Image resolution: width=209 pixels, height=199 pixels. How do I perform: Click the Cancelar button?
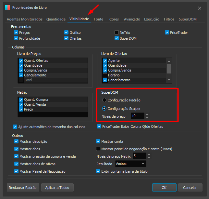tap(190, 188)
